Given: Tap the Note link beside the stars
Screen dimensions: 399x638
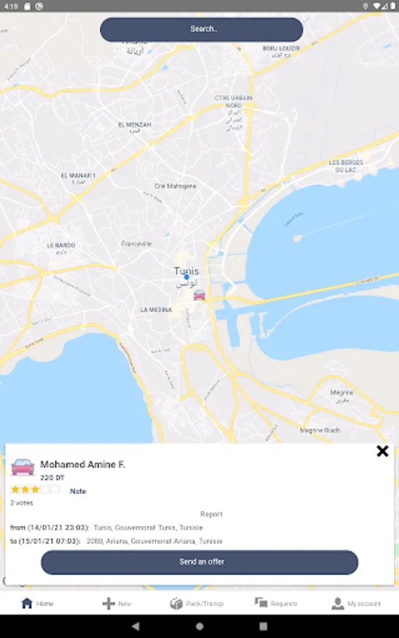Looking at the screenshot, I should [x=78, y=491].
